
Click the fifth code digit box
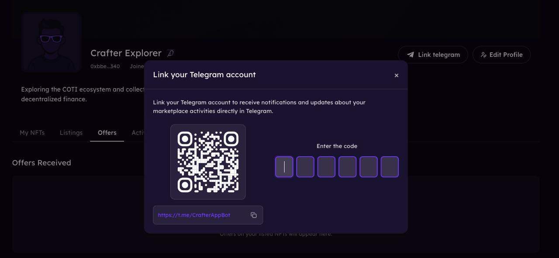click(x=369, y=167)
